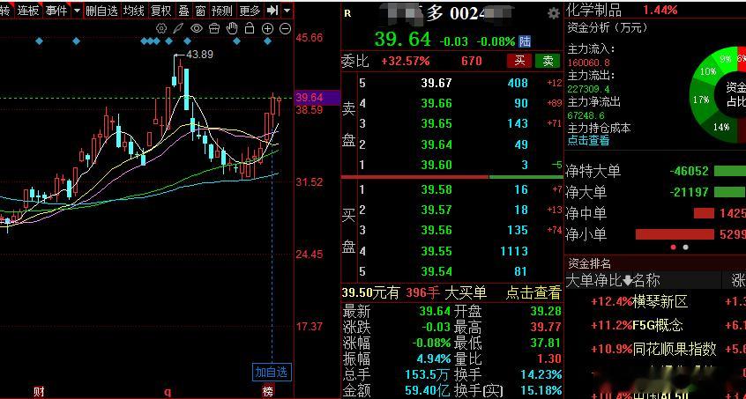The width and height of the screenshot is (746, 399).
Task: Click the 资金排名 section header
Action: [589, 262]
